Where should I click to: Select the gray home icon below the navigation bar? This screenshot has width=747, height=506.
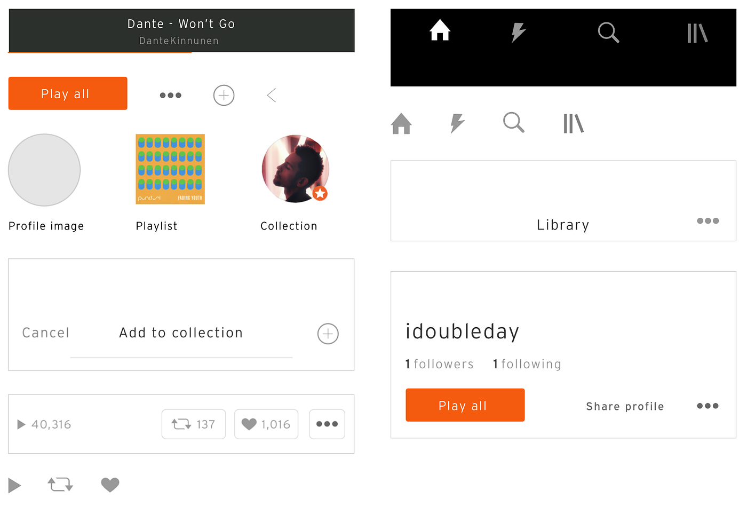pos(401,123)
